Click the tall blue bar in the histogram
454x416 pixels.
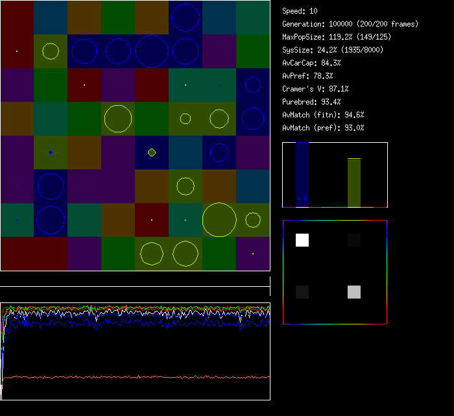(x=302, y=175)
